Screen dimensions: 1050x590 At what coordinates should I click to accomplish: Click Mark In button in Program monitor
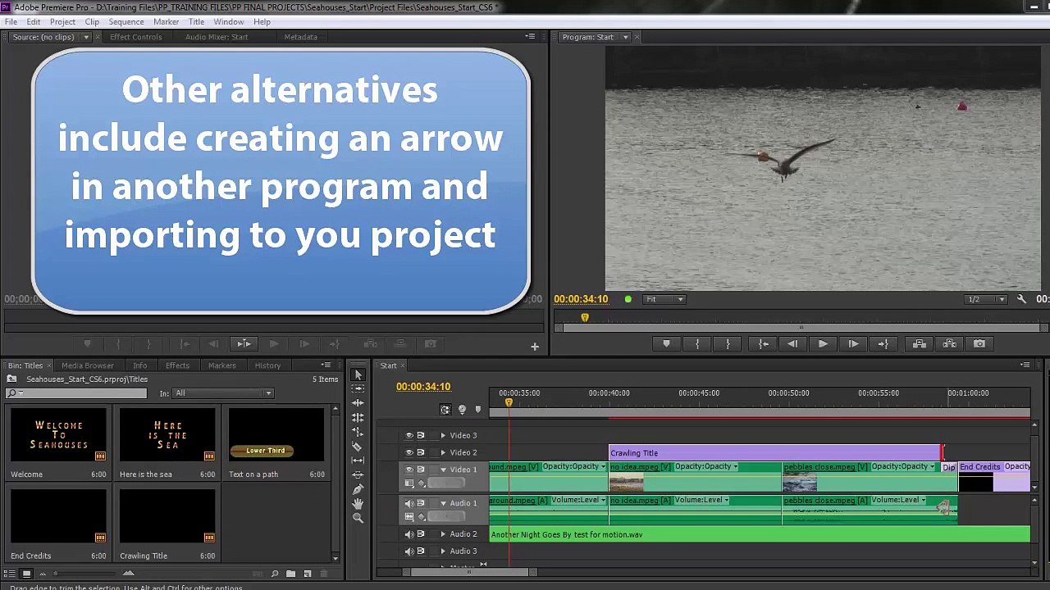pyautogui.click(x=697, y=344)
